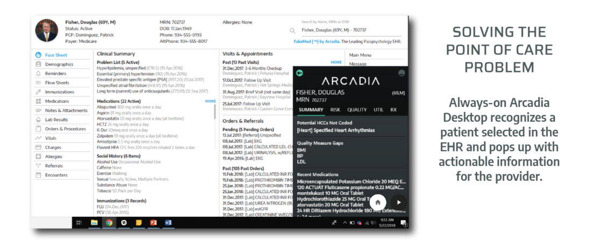Click the home button in Arcadia panel

(378, 202)
